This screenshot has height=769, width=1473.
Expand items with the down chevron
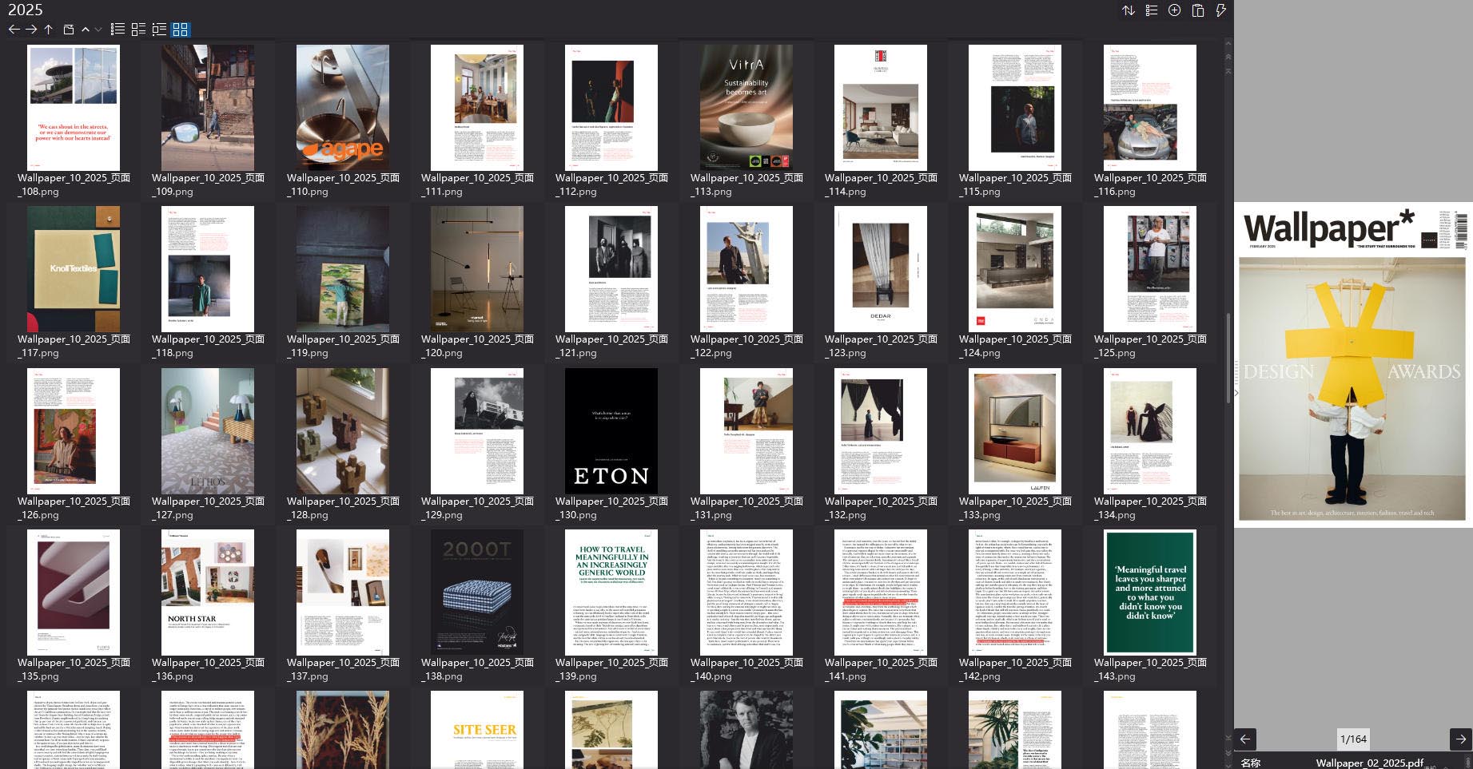tap(98, 30)
